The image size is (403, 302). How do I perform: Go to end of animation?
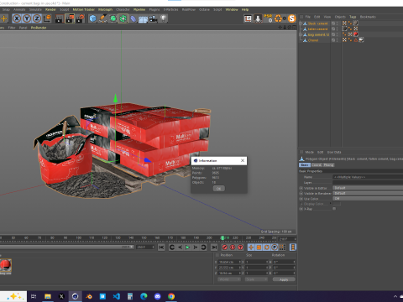[214, 247]
